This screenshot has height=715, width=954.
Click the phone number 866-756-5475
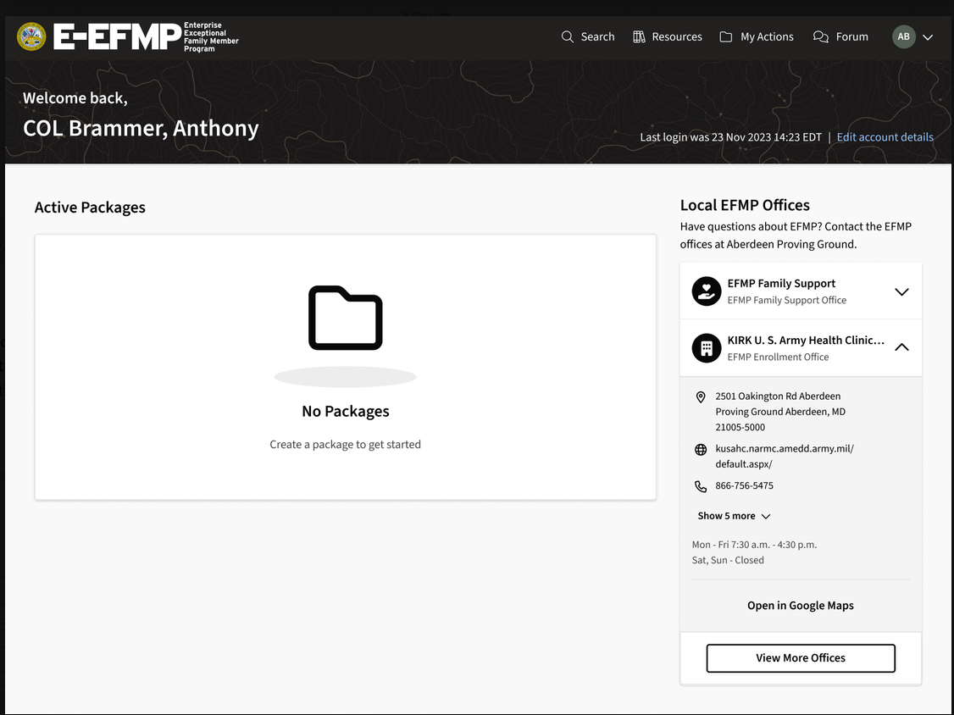[744, 485]
